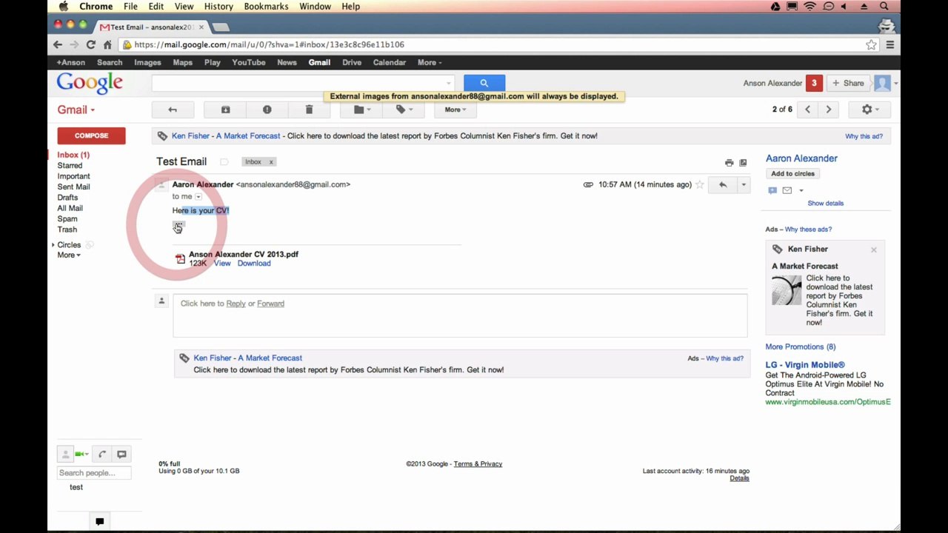Screen dimensions: 948x533
Task: Open Chrome's home page icon
Action: pos(107,44)
